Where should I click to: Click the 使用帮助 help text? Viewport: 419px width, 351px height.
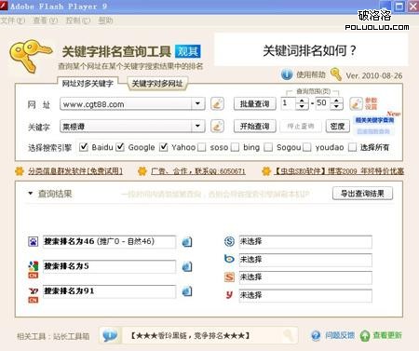[311, 74]
